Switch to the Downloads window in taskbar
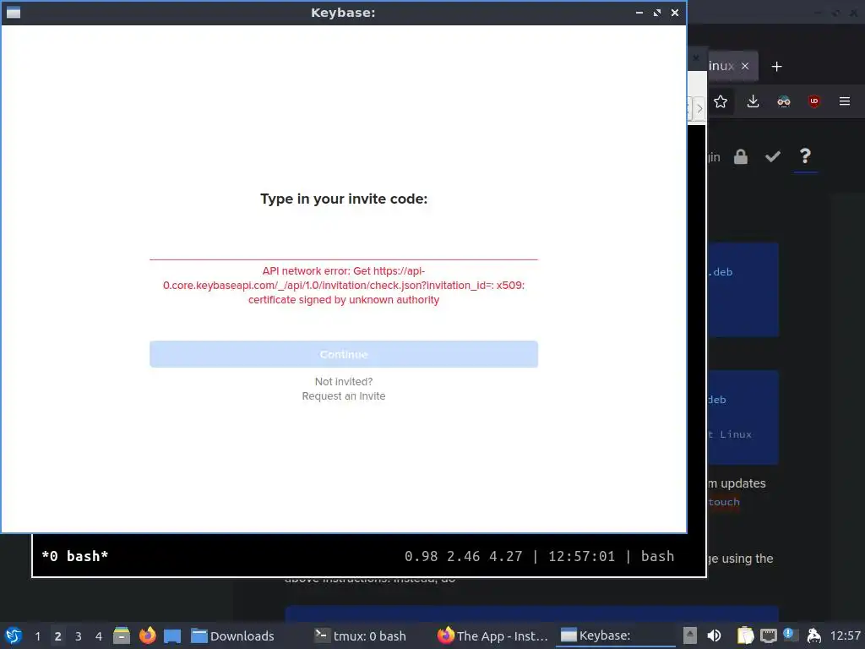The height and width of the screenshot is (649, 865). (x=232, y=635)
